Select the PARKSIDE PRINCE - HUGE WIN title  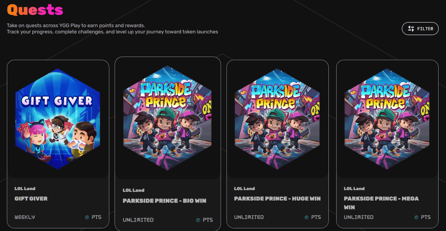pyautogui.click(x=277, y=198)
